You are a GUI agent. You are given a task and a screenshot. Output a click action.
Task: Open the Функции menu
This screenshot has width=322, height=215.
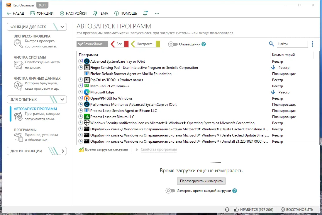[42, 13]
